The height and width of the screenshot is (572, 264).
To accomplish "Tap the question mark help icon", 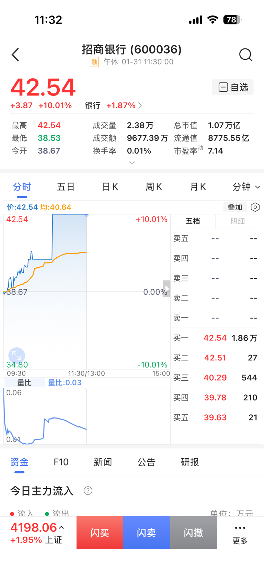I will tap(88, 491).
